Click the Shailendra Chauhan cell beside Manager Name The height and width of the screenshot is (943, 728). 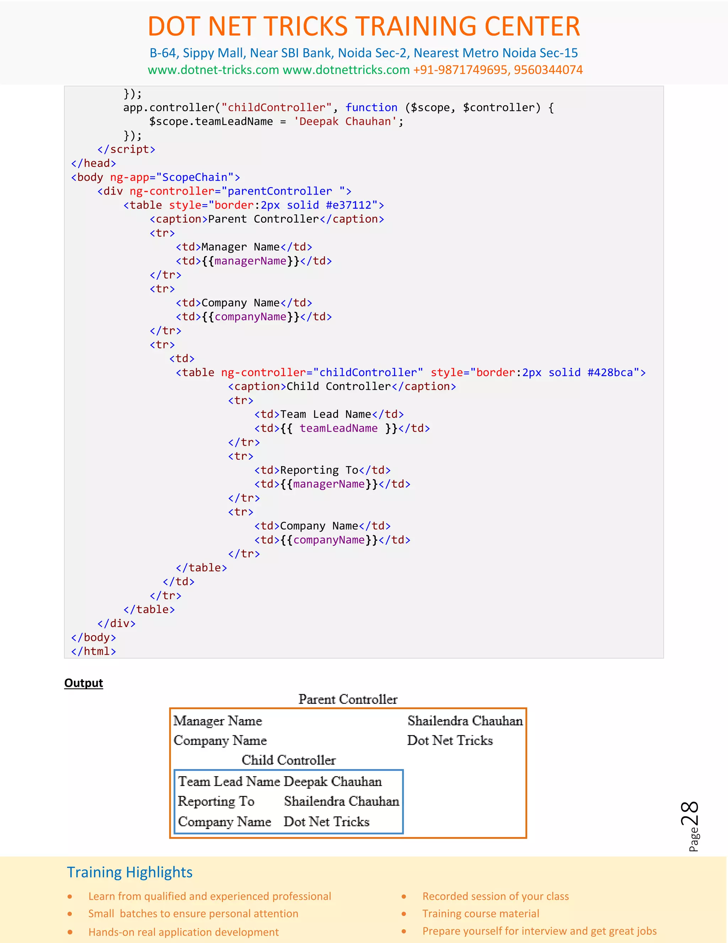(x=465, y=721)
